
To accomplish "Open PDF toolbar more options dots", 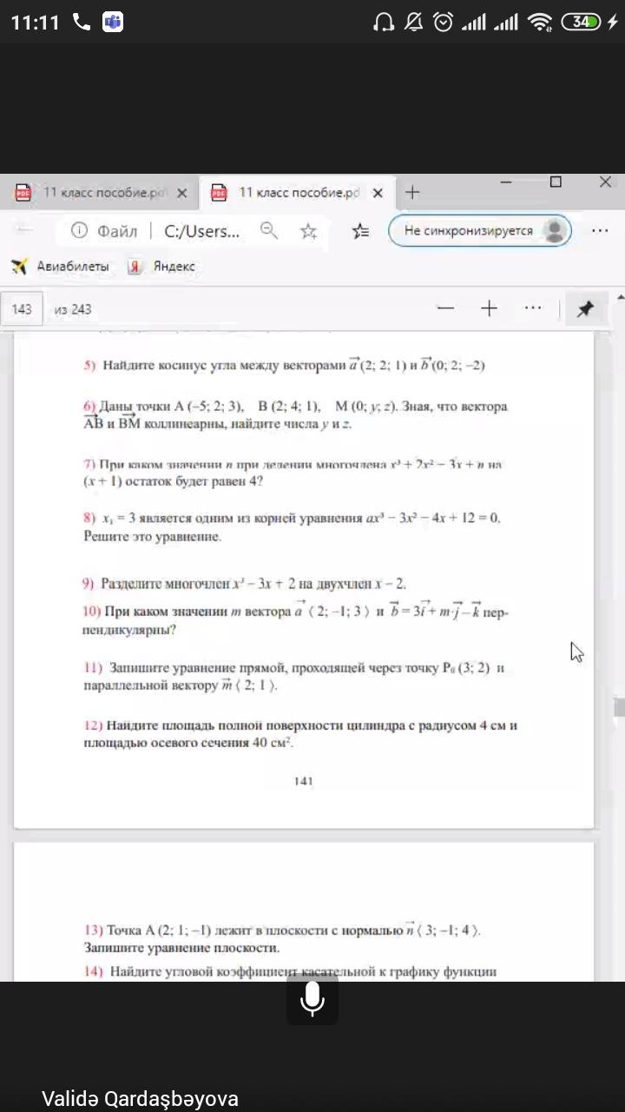I will click(533, 308).
